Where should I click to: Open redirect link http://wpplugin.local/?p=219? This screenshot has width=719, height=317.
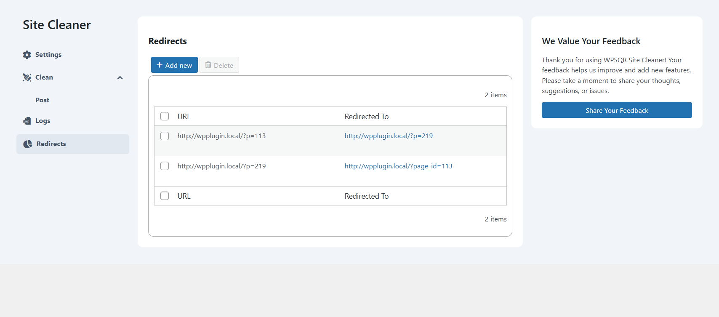coord(389,136)
